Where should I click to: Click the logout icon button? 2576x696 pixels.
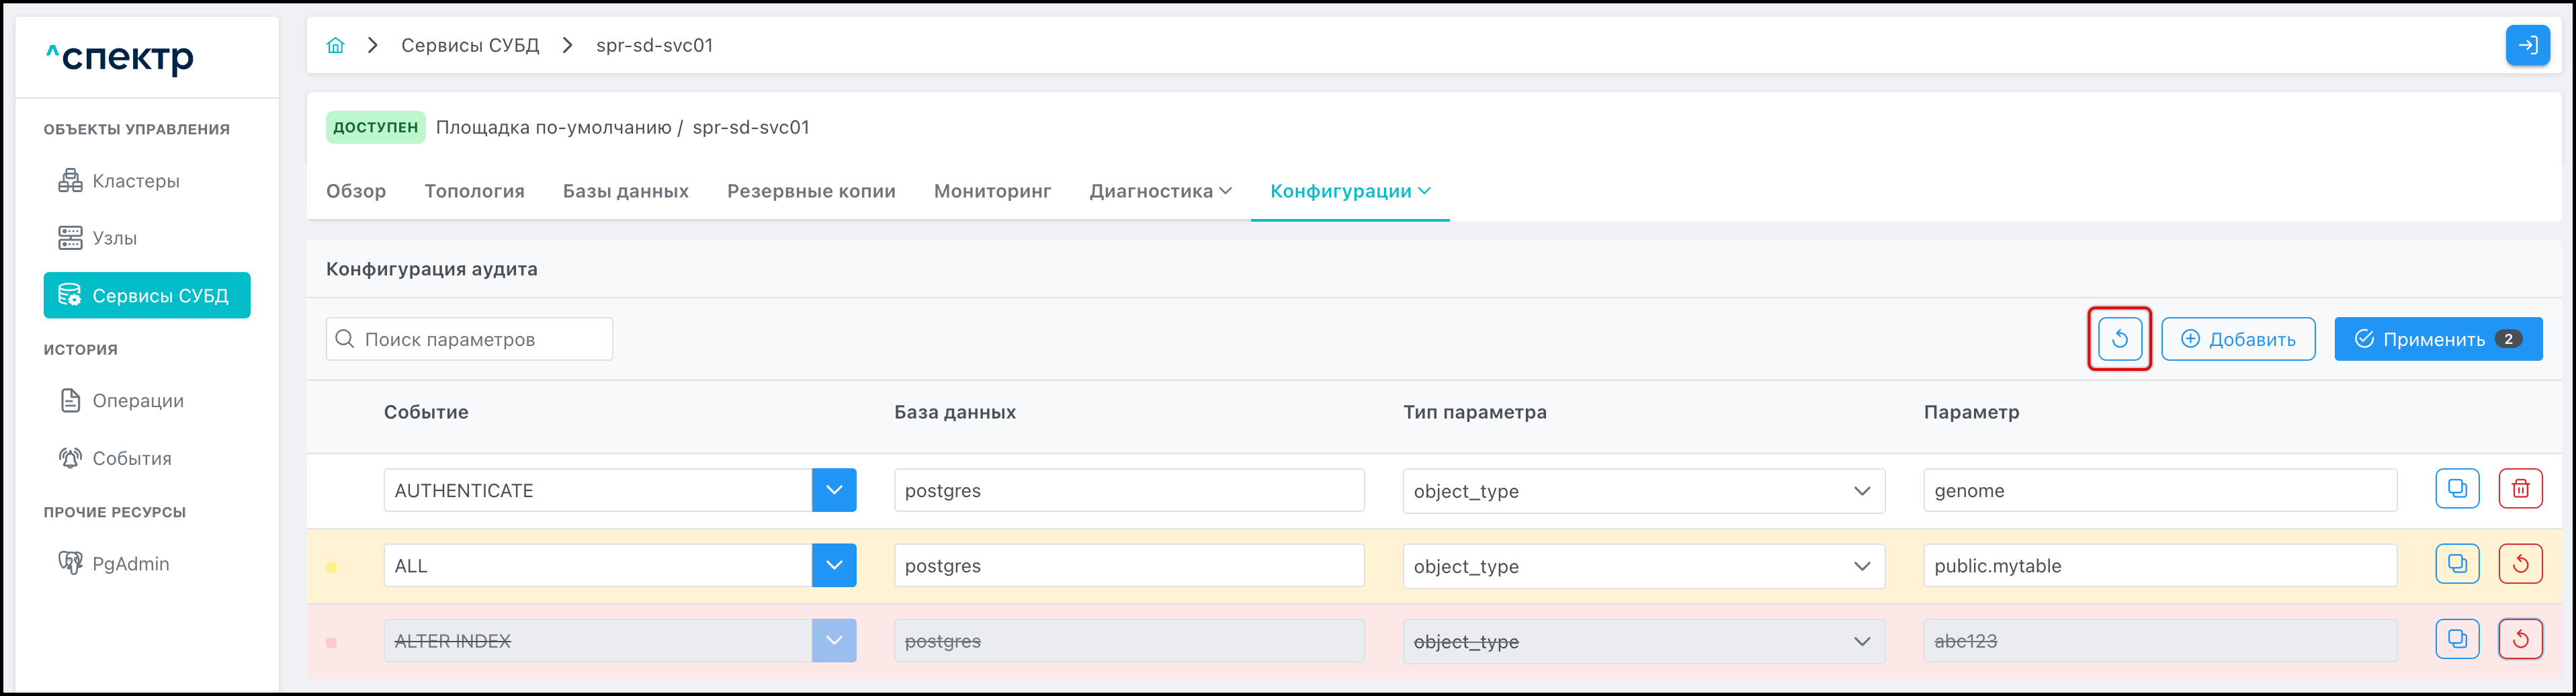(x=2526, y=45)
